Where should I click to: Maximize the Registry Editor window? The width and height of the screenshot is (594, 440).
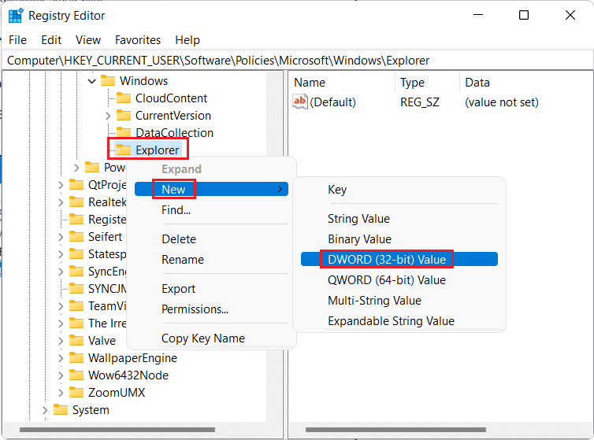(x=524, y=15)
